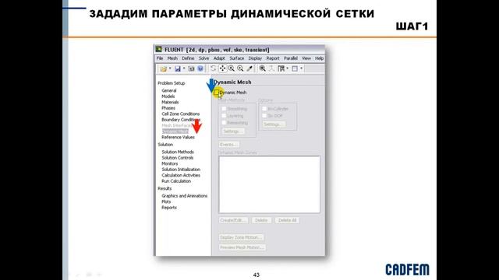Select Monitors in the navigation tree
The height and width of the screenshot is (280, 499).
point(170,163)
